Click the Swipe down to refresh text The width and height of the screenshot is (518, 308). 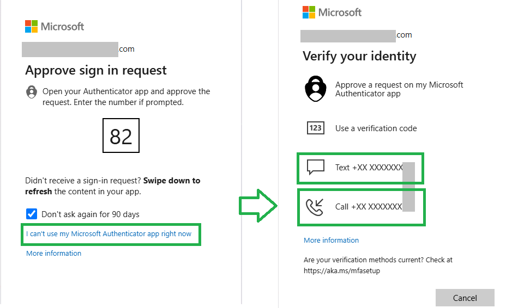coord(113,186)
